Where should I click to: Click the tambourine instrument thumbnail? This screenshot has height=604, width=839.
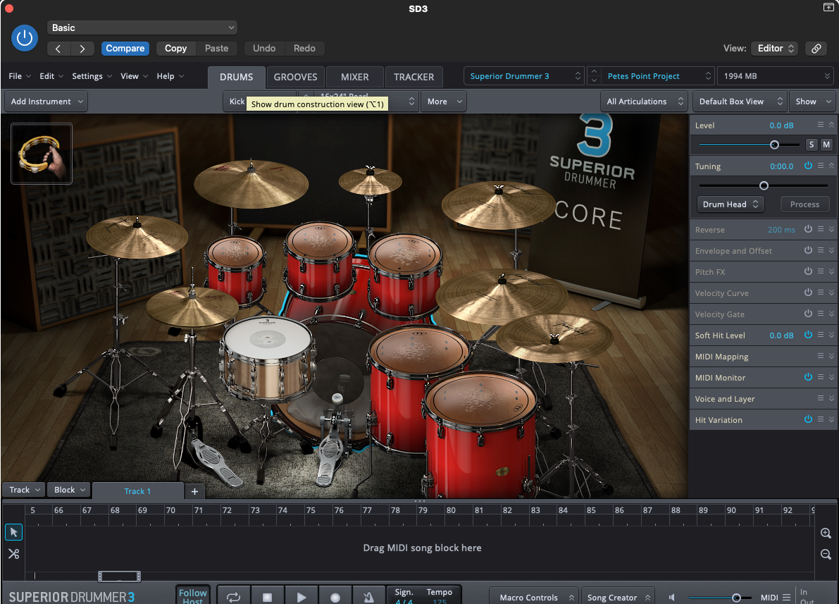click(x=42, y=154)
